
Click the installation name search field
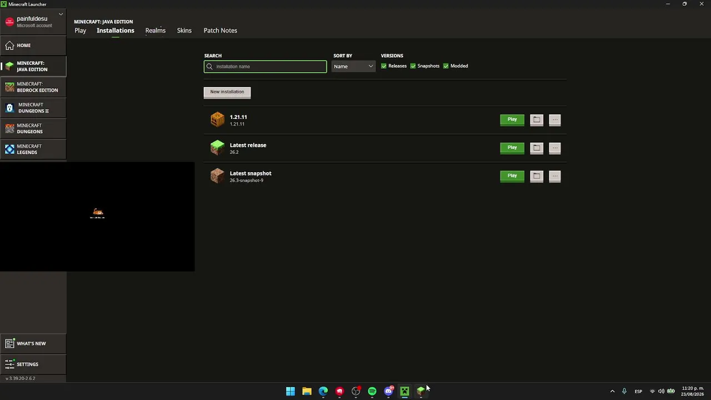(x=266, y=67)
